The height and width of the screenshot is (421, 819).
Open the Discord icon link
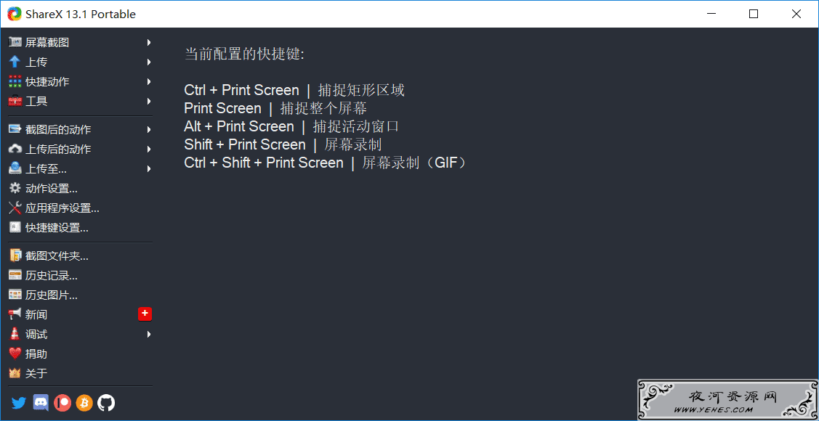[x=41, y=402]
